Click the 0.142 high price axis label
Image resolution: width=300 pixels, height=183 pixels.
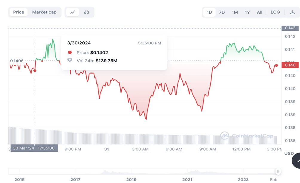point(290,28)
